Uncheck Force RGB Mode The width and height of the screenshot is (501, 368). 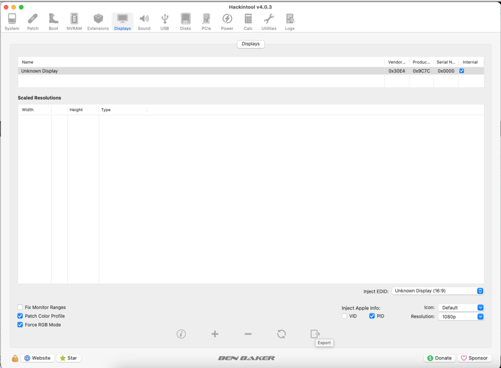click(20, 324)
